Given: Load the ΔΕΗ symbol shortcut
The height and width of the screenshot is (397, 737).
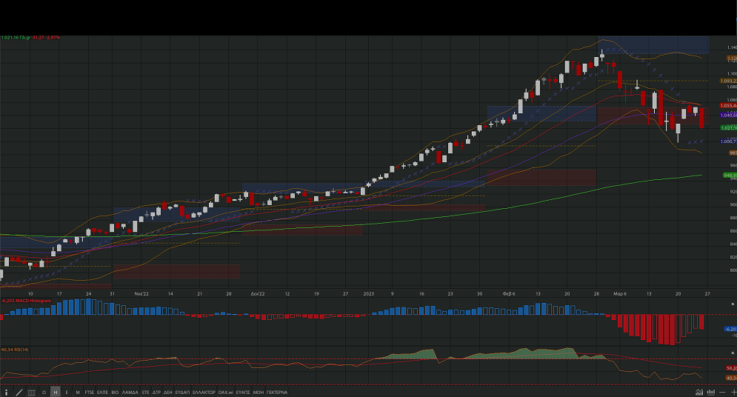Looking at the screenshot, I should point(168,393).
